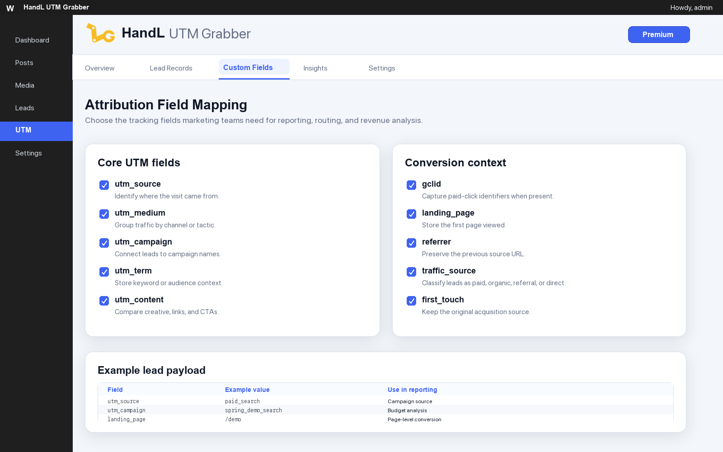Click the first_touch field label
Image resolution: width=723 pixels, height=452 pixels.
click(443, 300)
